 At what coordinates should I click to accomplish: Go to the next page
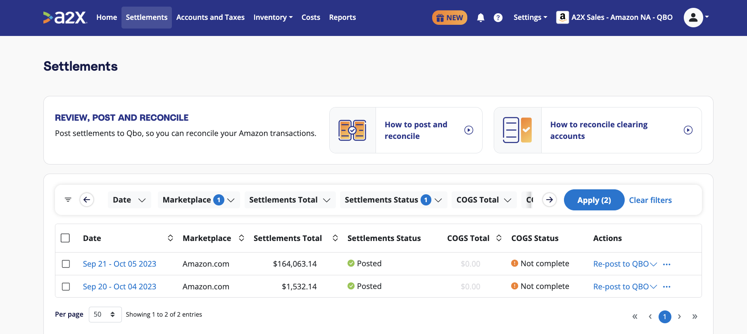[679, 317]
